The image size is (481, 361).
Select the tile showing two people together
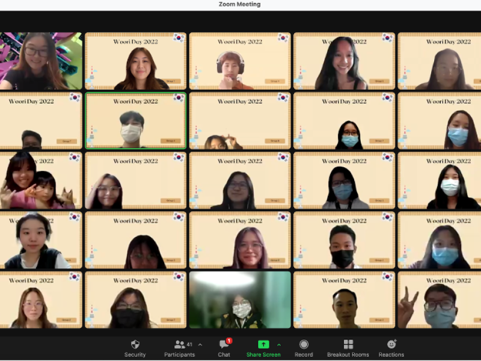(41, 180)
